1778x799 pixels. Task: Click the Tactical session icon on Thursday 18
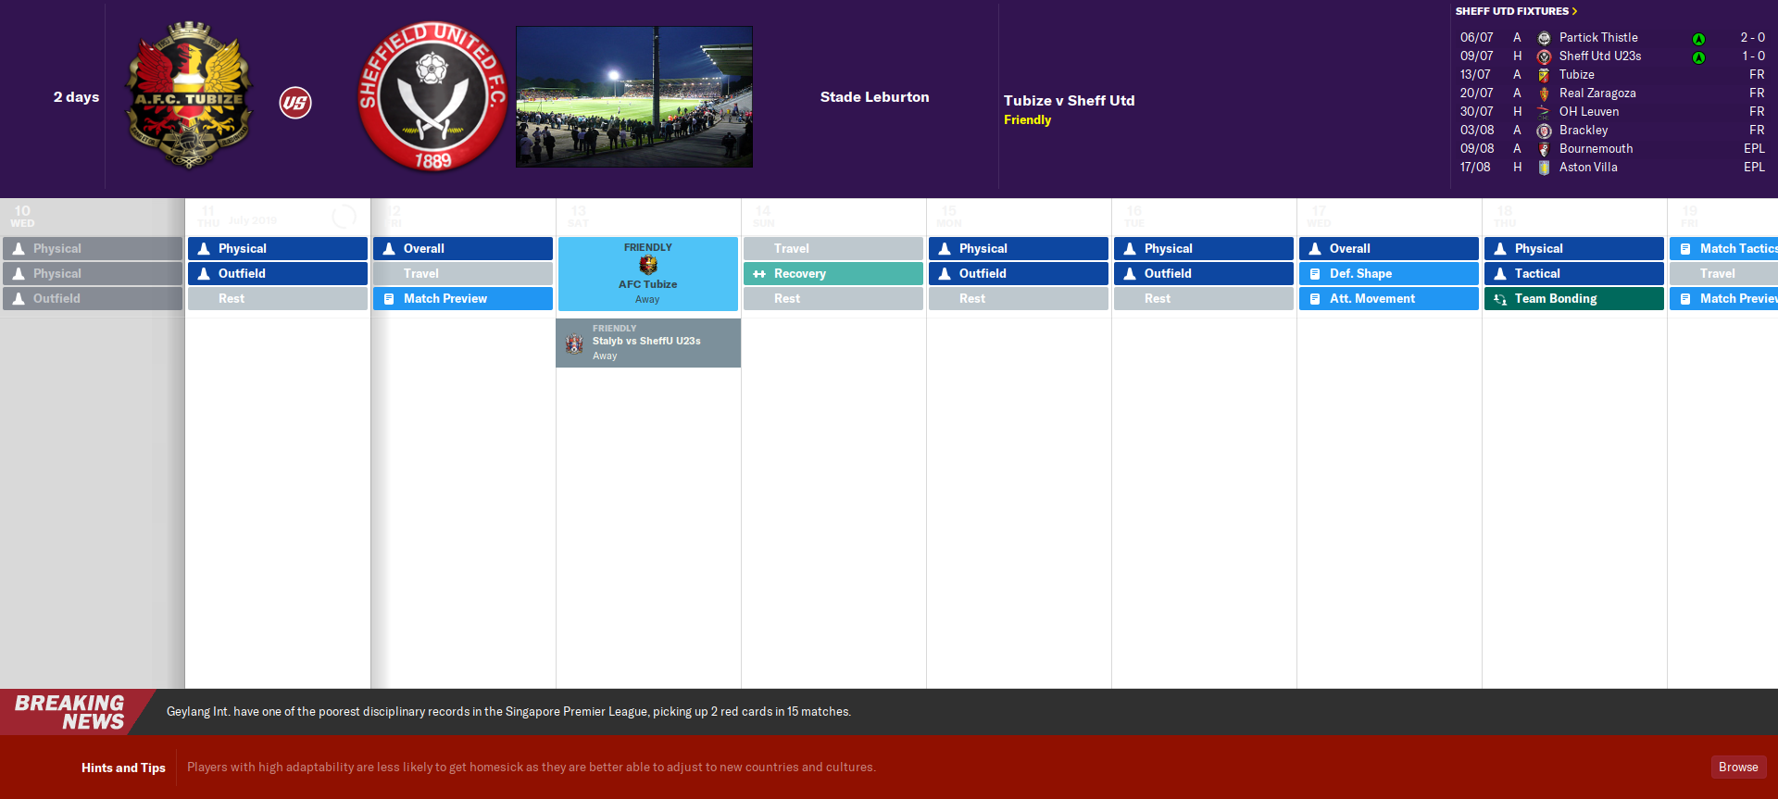pyautogui.click(x=1500, y=274)
